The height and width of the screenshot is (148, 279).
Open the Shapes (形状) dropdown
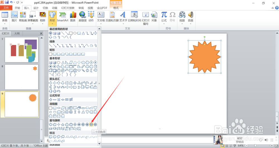tap(52, 18)
